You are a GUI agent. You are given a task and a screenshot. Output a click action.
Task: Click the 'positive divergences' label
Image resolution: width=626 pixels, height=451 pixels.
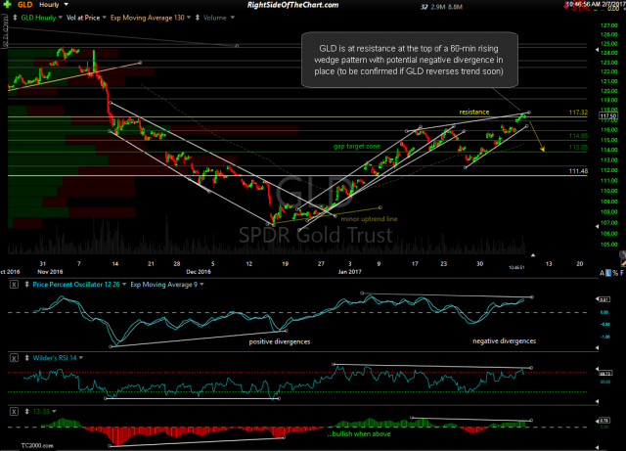tap(280, 342)
